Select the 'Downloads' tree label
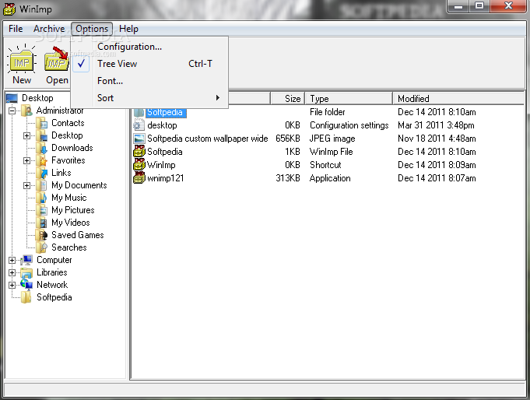 (x=72, y=148)
